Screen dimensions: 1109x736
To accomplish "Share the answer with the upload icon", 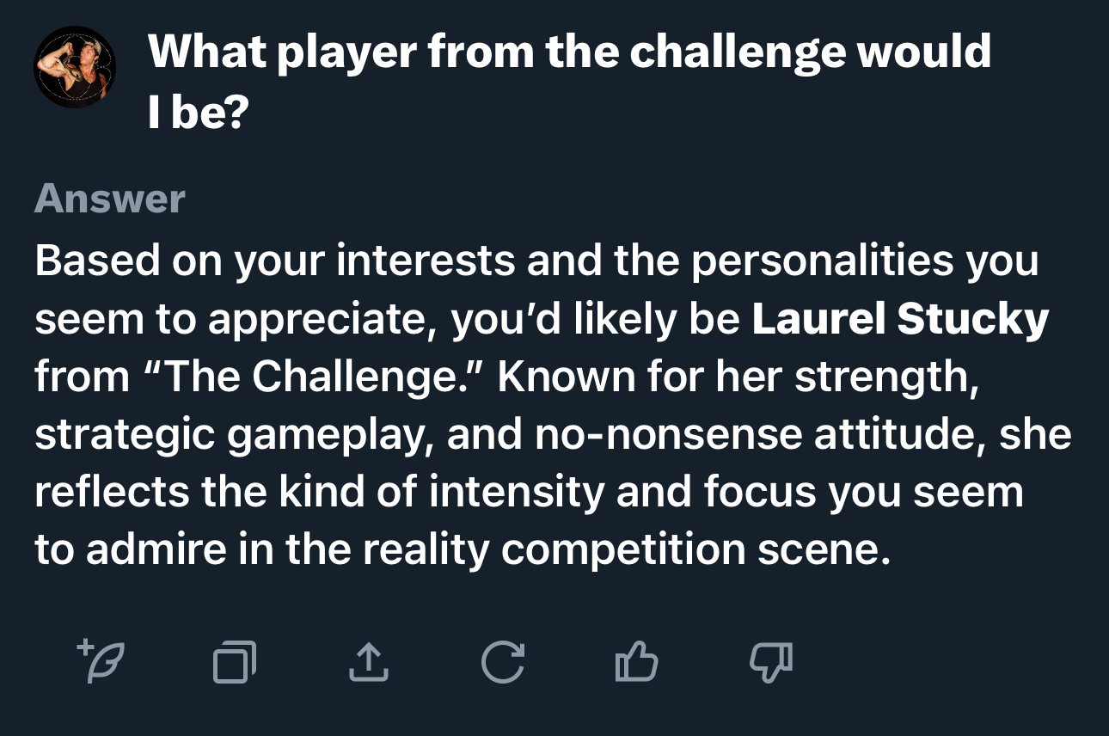I will tap(368, 661).
